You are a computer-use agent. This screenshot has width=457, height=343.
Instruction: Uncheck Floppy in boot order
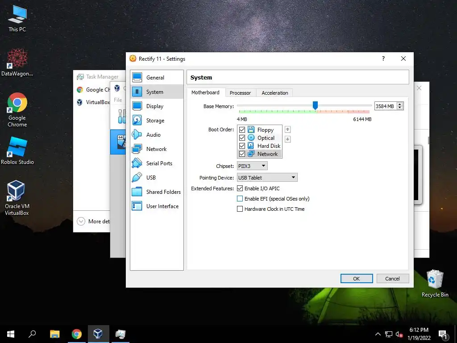pyautogui.click(x=242, y=130)
